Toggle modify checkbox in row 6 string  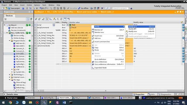tap(183, 38)
